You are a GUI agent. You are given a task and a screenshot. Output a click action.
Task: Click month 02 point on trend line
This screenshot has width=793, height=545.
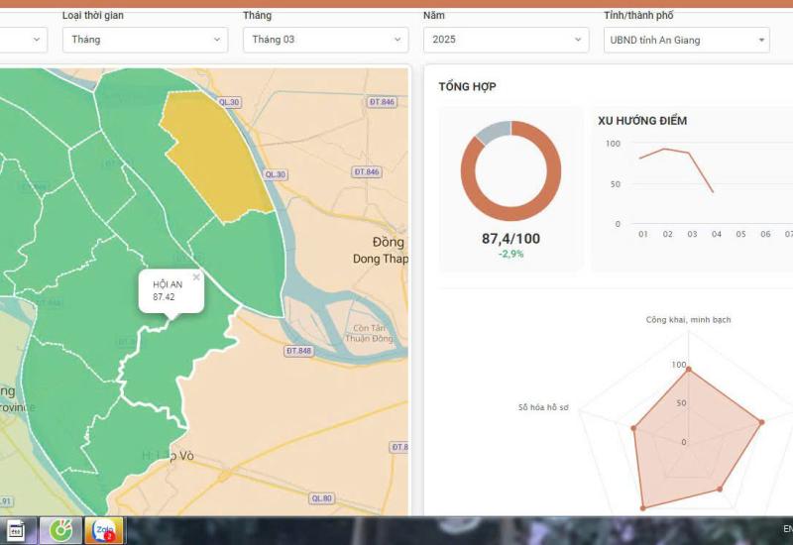664,149
